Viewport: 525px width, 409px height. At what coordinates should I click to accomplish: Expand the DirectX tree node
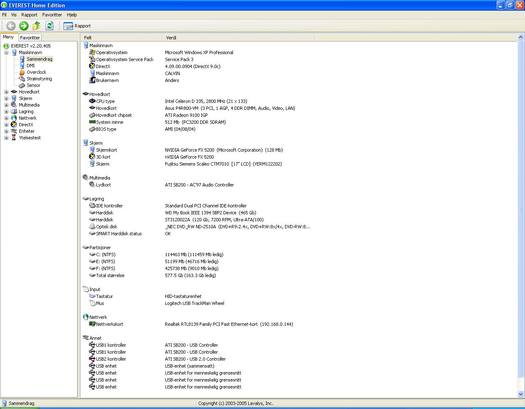(x=6, y=125)
